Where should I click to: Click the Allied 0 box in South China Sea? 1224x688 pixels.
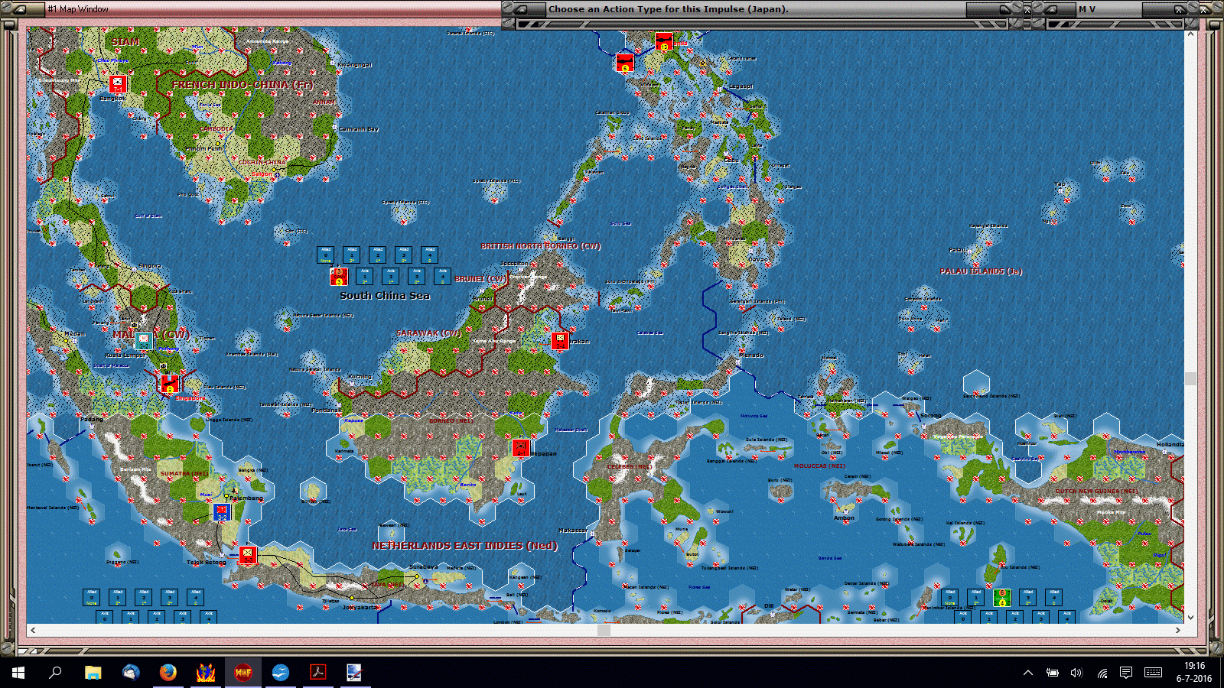click(x=326, y=255)
